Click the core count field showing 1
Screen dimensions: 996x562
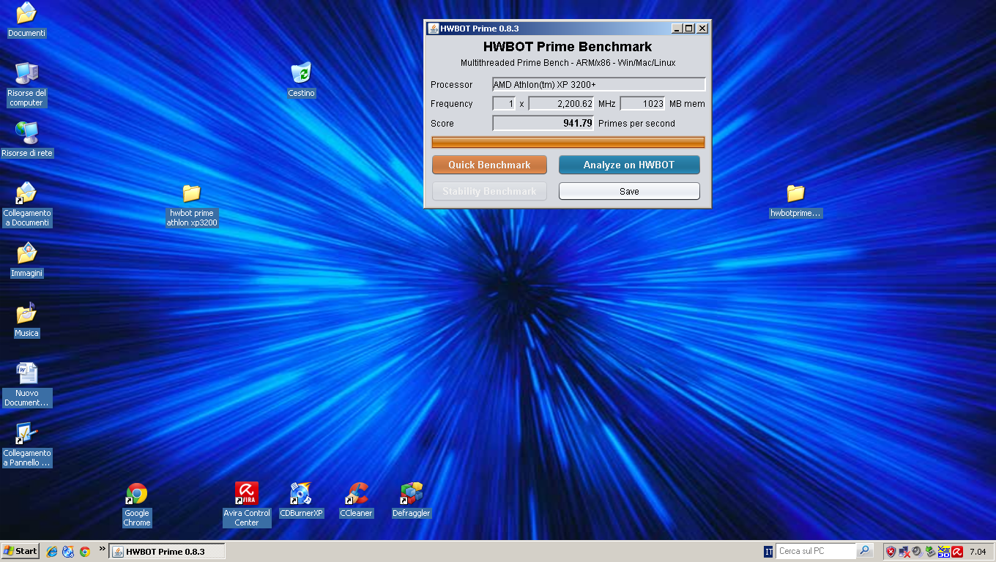[504, 104]
